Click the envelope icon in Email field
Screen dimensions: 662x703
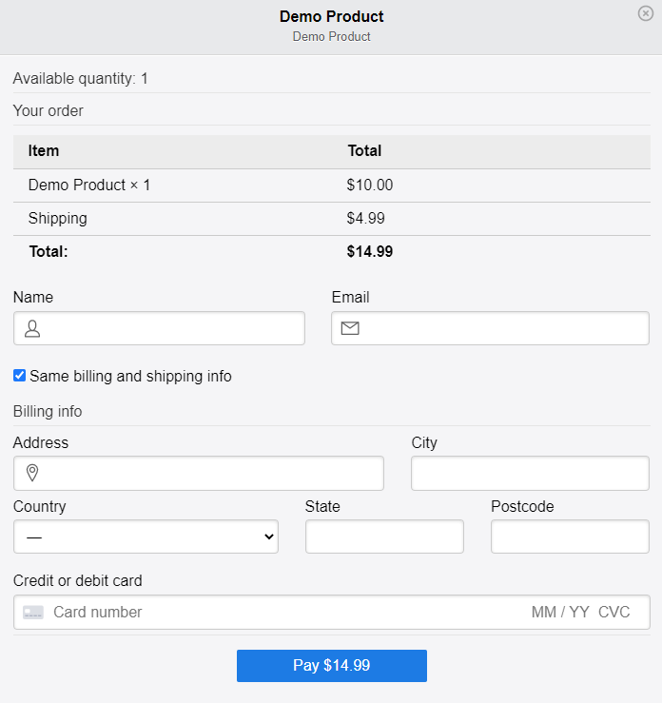(x=350, y=328)
